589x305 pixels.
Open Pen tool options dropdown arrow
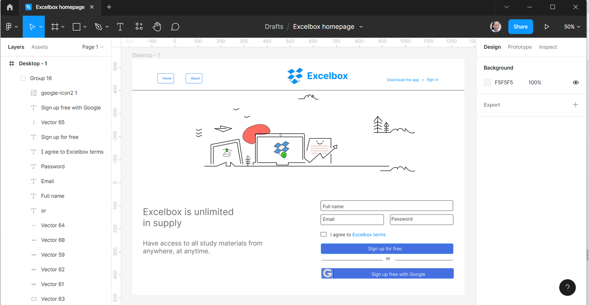coord(107,27)
